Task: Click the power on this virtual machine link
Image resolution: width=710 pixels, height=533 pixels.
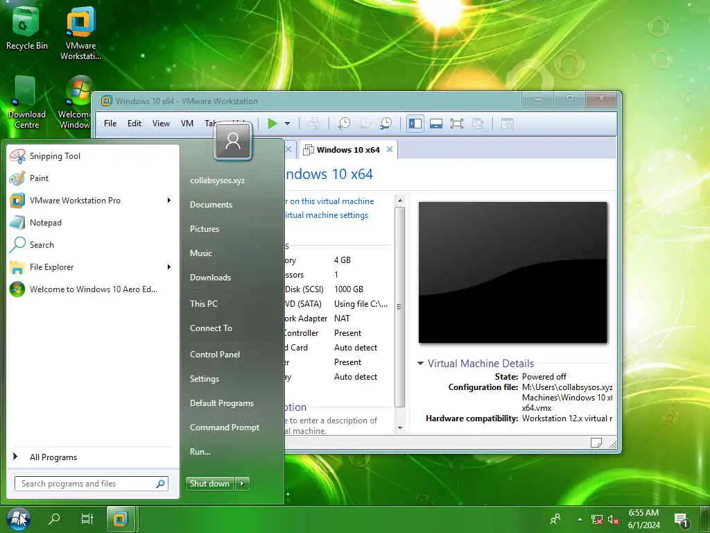Action: (329, 201)
